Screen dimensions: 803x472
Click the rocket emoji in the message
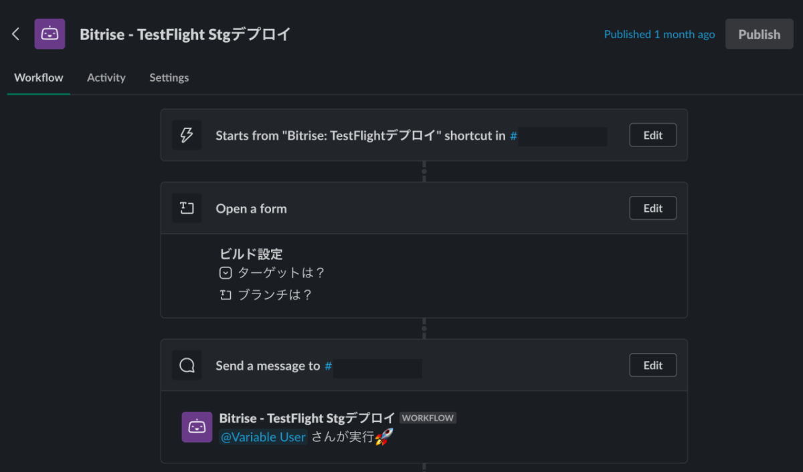point(383,437)
